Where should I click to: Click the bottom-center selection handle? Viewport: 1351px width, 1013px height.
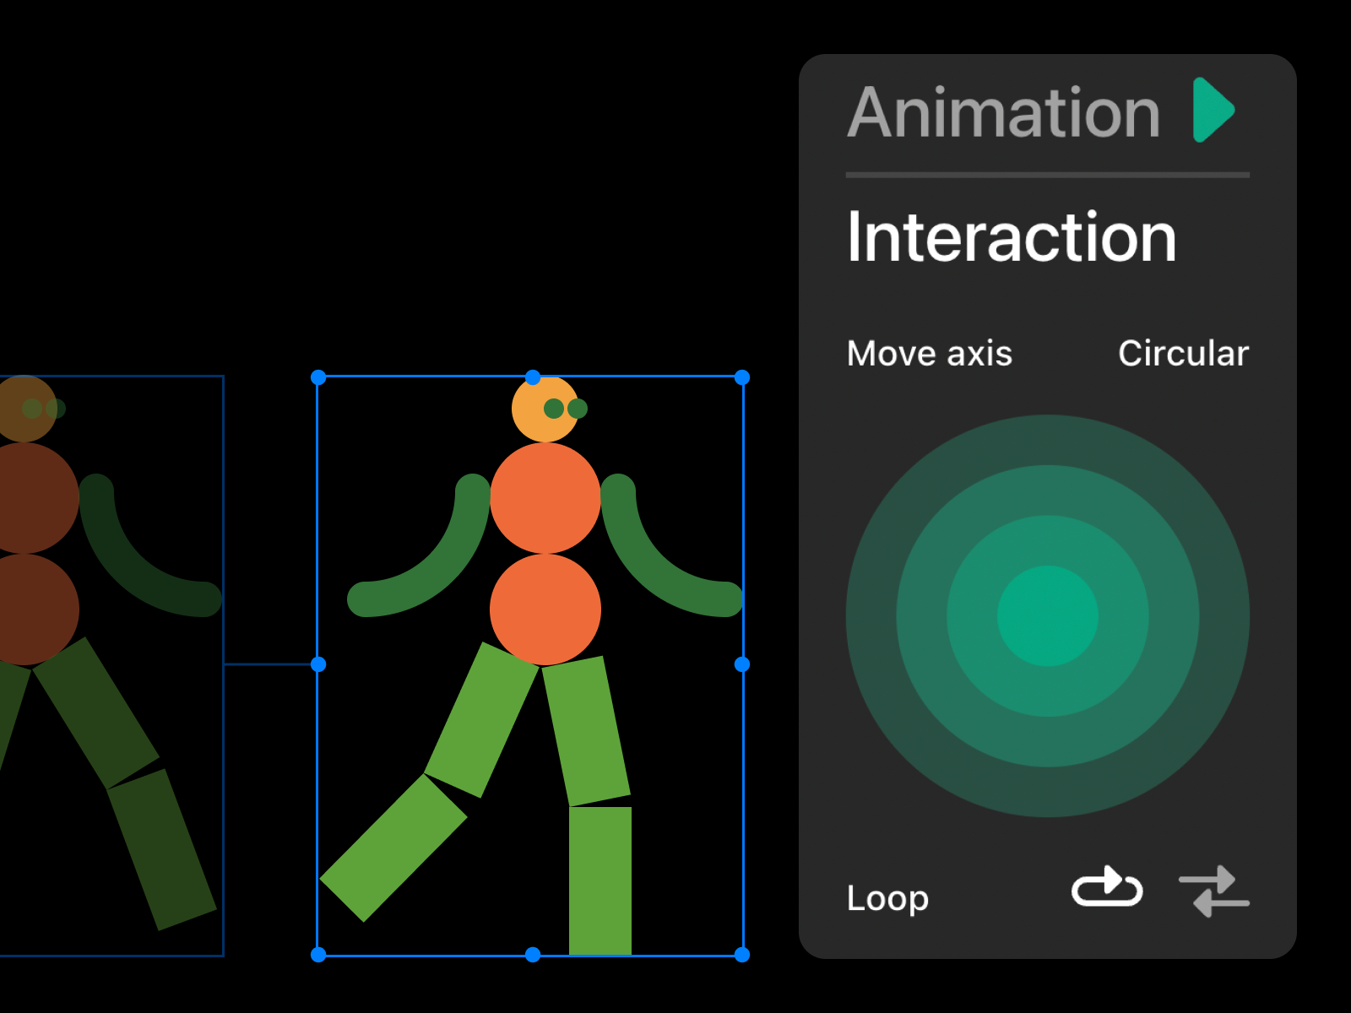click(x=533, y=955)
